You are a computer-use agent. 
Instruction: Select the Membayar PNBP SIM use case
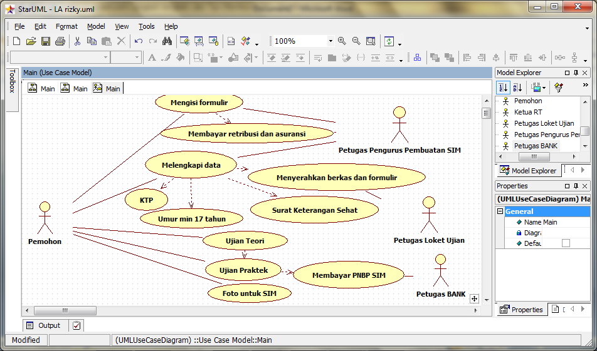pos(349,275)
